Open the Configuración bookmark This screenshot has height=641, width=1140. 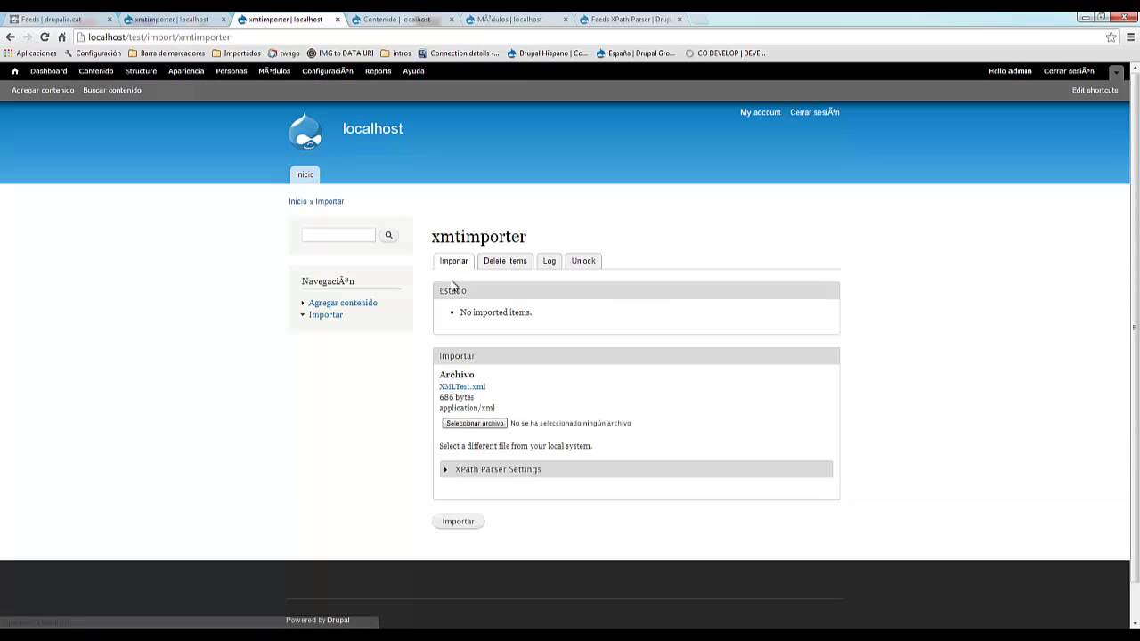tap(93, 53)
